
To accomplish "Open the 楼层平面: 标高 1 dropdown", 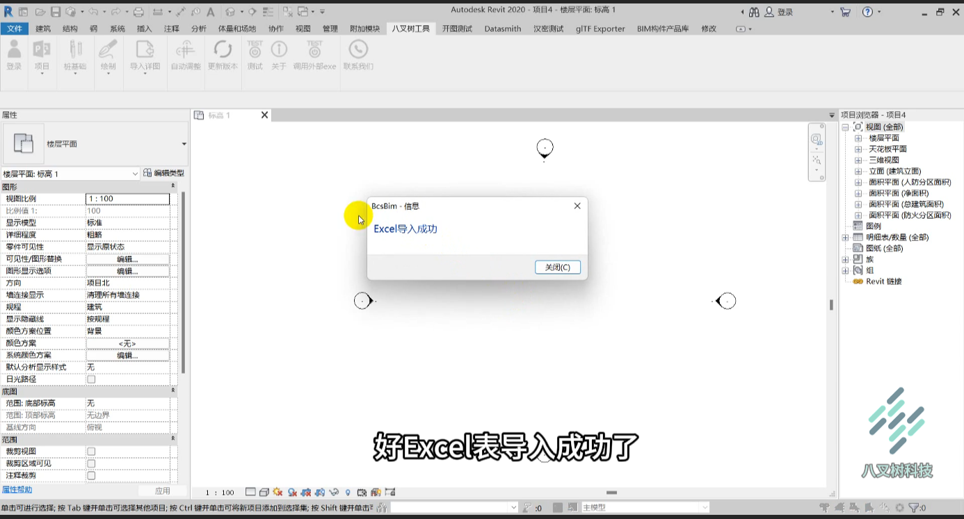I will click(x=70, y=174).
